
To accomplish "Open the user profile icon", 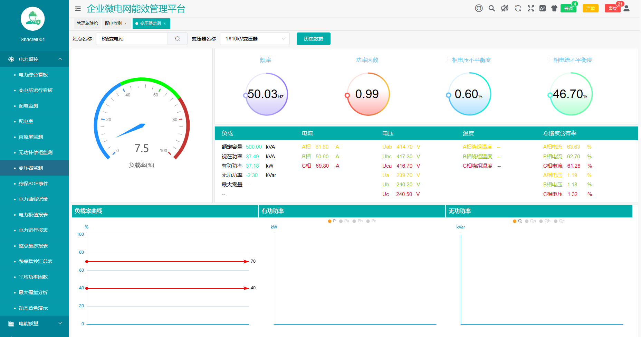I will click(x=626, y=8).
